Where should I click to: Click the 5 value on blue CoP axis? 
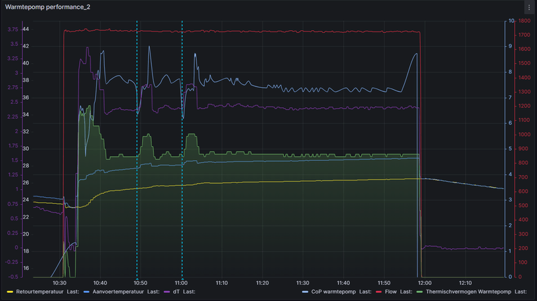[510, 149]
